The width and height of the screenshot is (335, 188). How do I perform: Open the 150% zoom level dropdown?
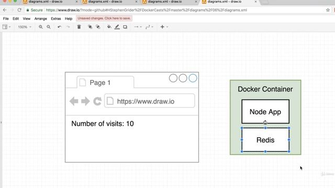25,27
